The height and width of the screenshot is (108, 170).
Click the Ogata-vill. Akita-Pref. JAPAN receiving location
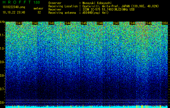tap(121, 6)
